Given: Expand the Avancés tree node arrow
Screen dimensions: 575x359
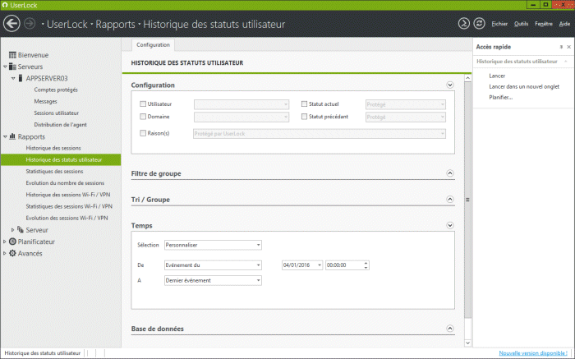Looking at the screenshot, I should [4, 253].
